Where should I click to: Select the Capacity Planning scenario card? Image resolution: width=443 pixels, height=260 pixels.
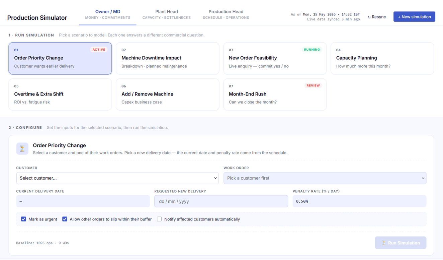click(382, 58)
